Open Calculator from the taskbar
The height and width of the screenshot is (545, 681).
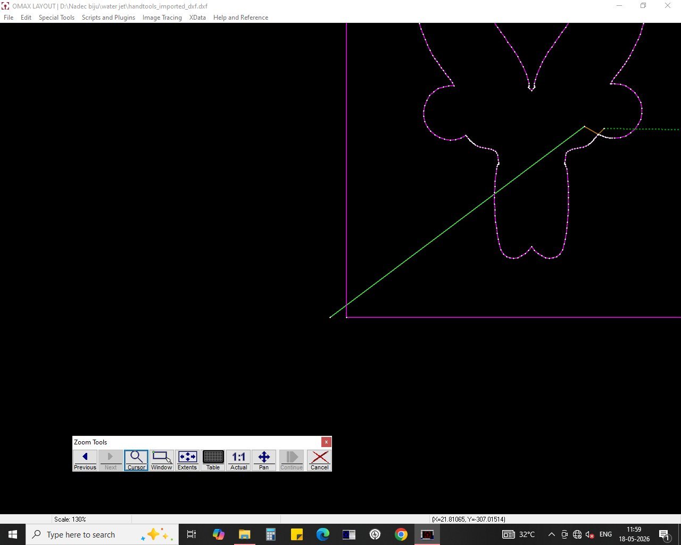[271, 534]
